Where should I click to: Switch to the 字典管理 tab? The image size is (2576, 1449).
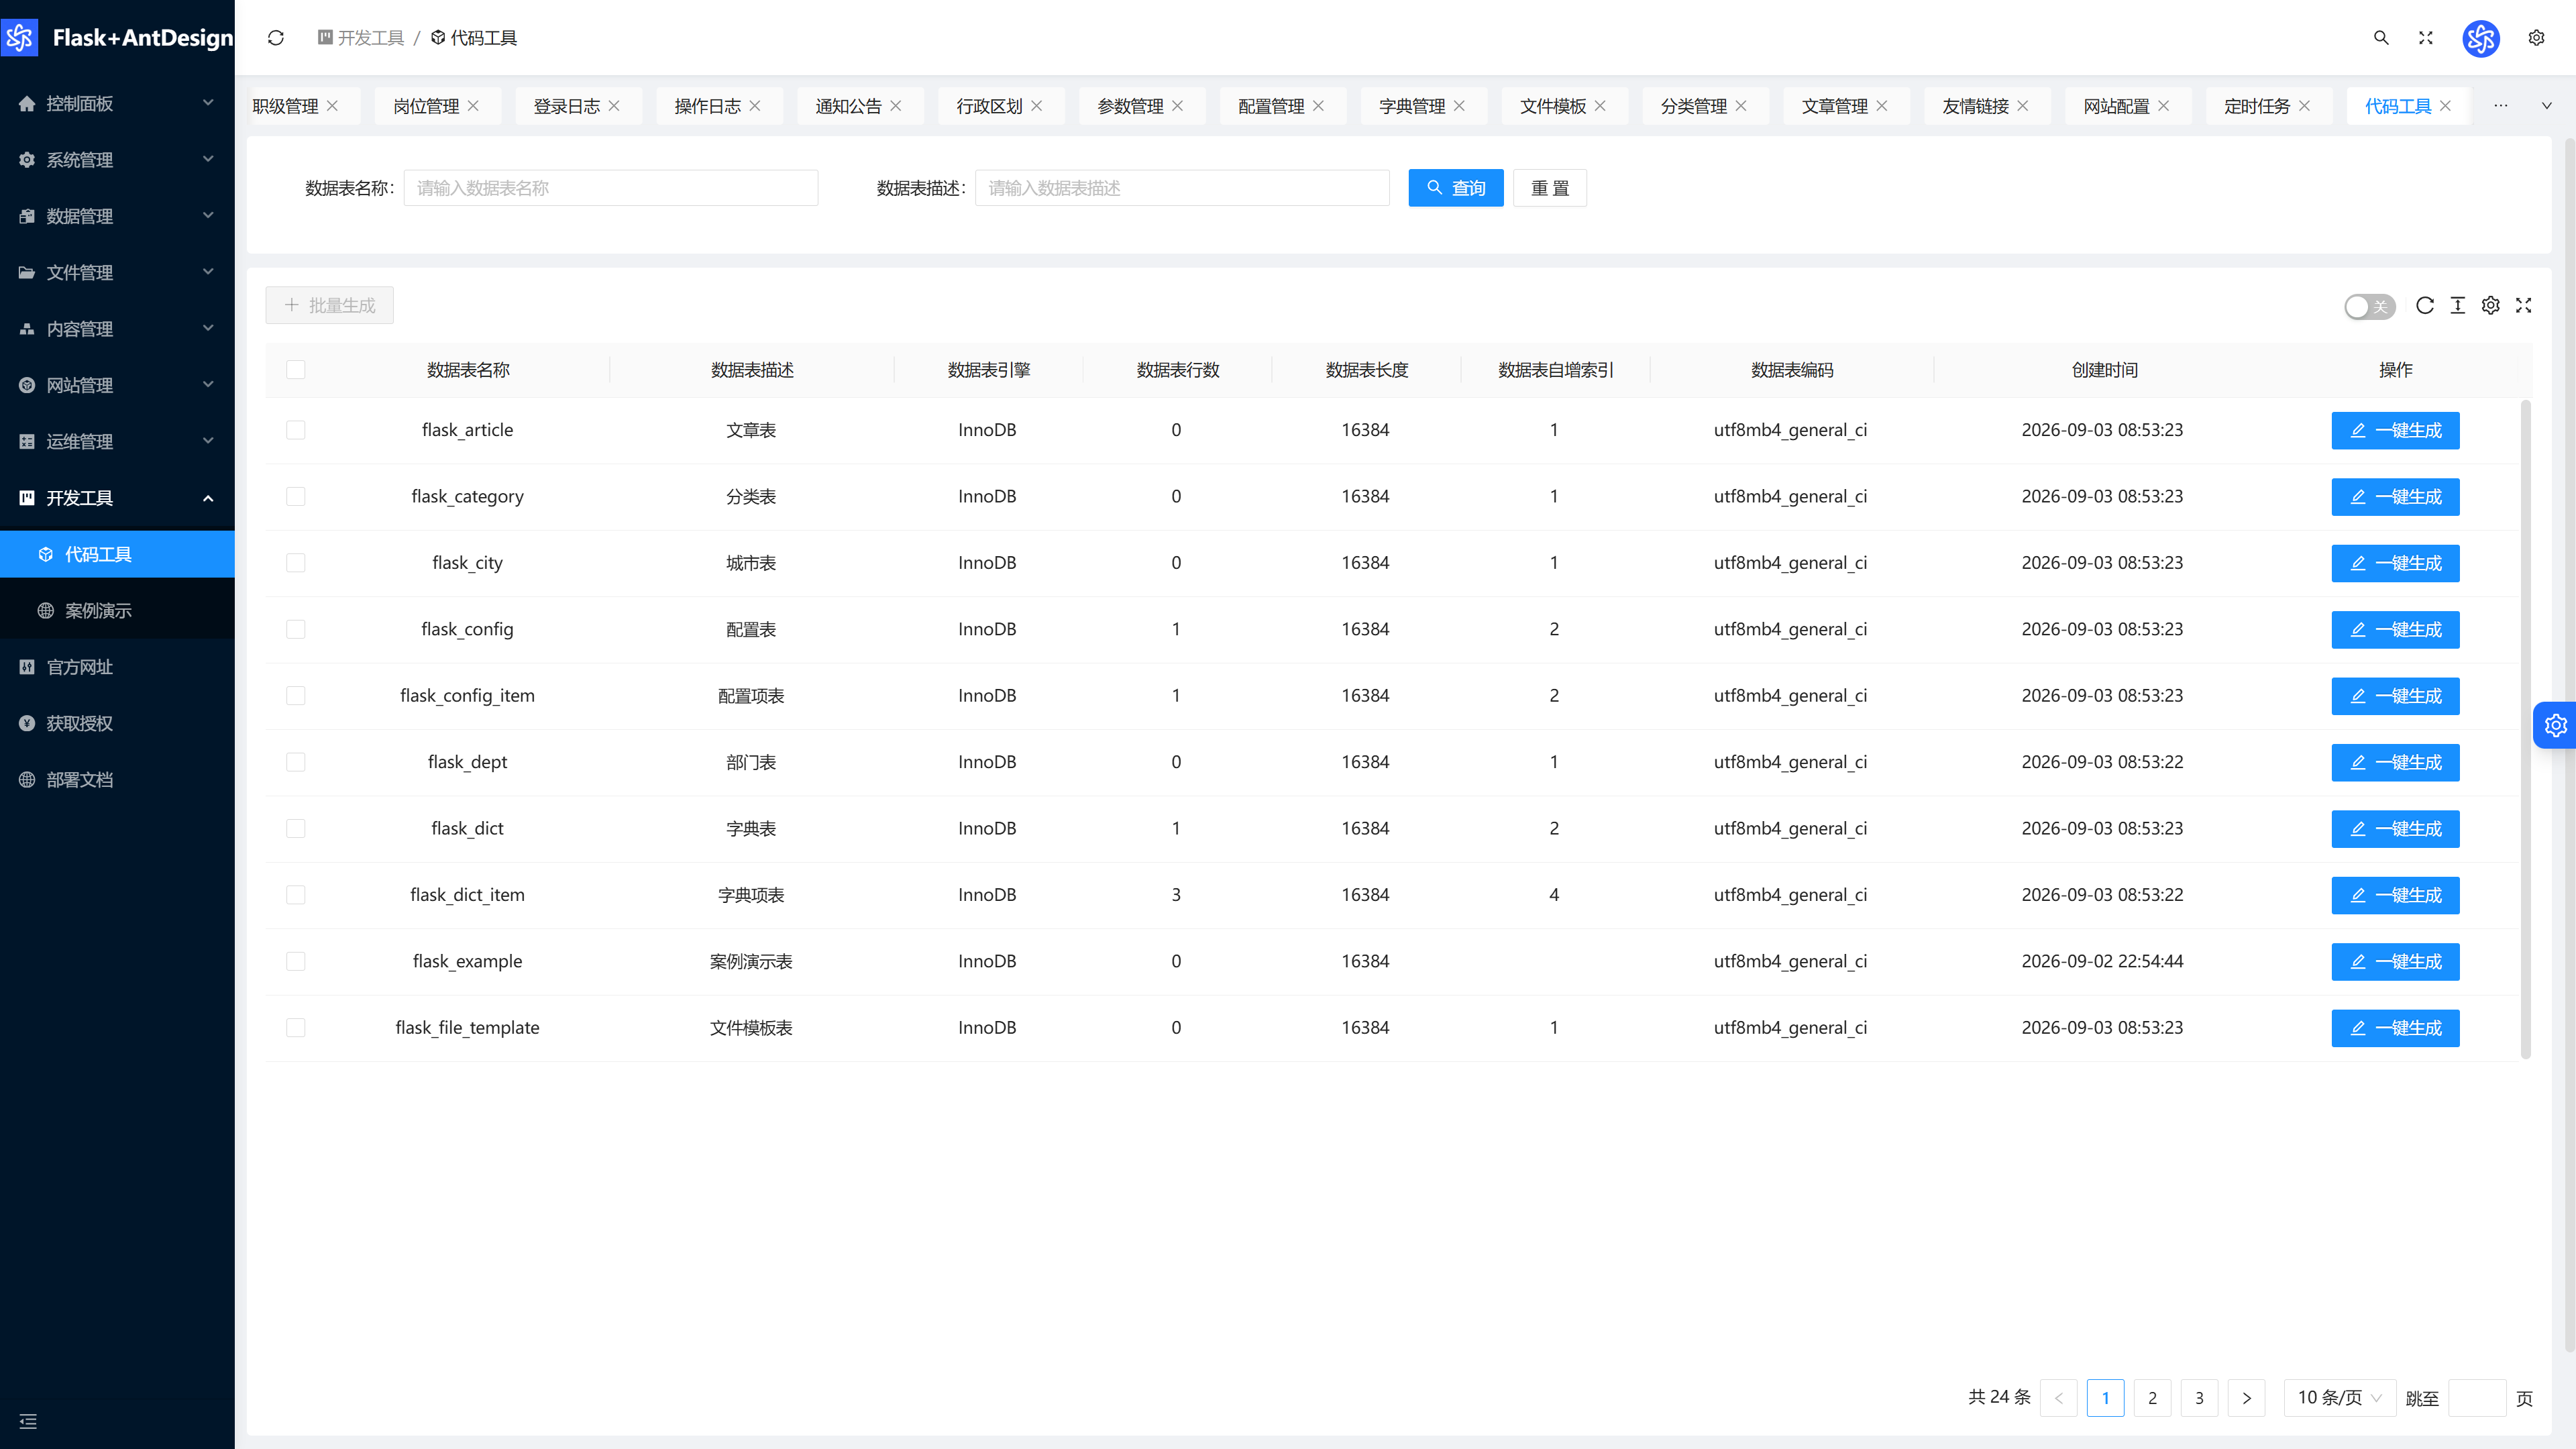tap(1411, 106)
